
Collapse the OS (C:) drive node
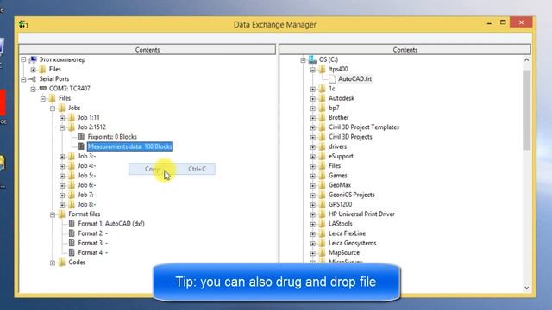(303, 60)
